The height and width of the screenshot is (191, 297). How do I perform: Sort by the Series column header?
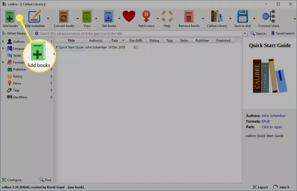click(184, 41)
